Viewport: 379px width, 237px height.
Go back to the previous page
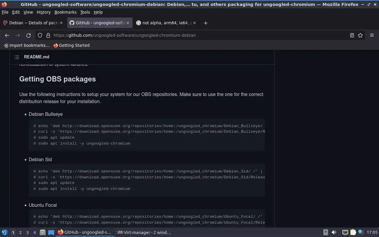[x=7, y=35]
